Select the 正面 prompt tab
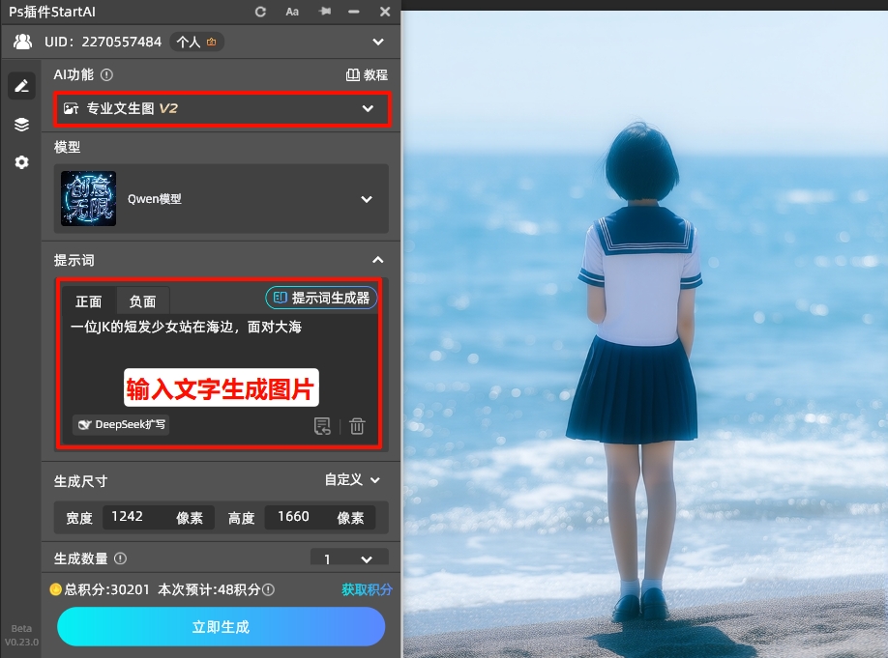Viewport: 888px width, 658px height. tap(88, 301)
